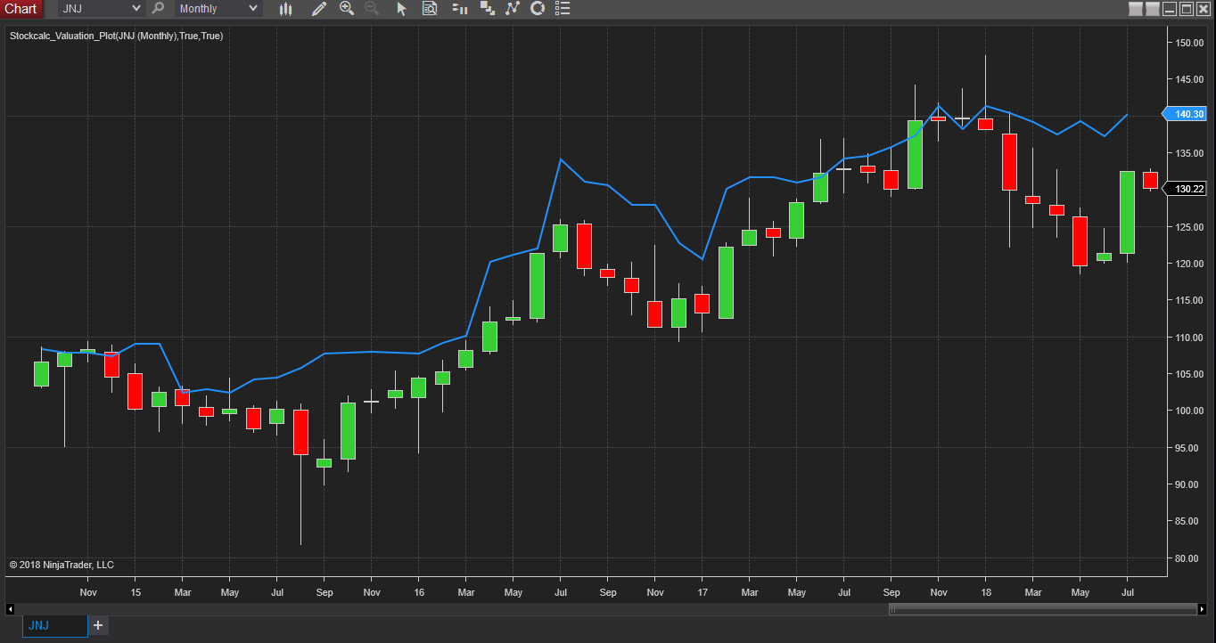The height and width of the screenshot is (643, 1216).
Task: Open the Indicators icon
Action: [x=487, y=9]
